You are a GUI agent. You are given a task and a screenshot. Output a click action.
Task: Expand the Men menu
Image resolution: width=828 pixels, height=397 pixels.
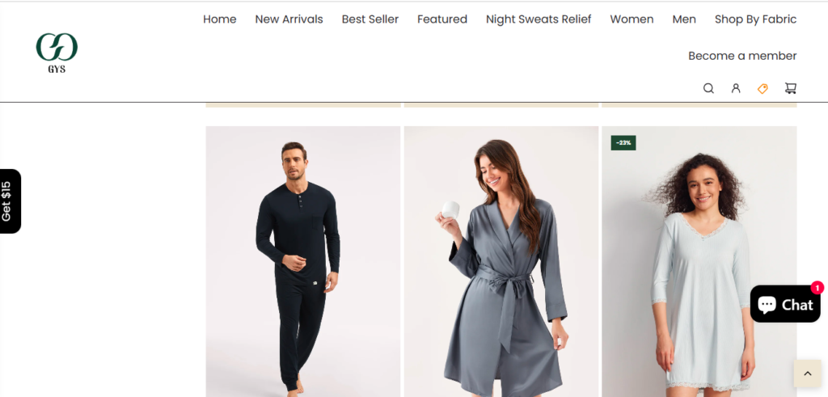click(x=684, y=19)
